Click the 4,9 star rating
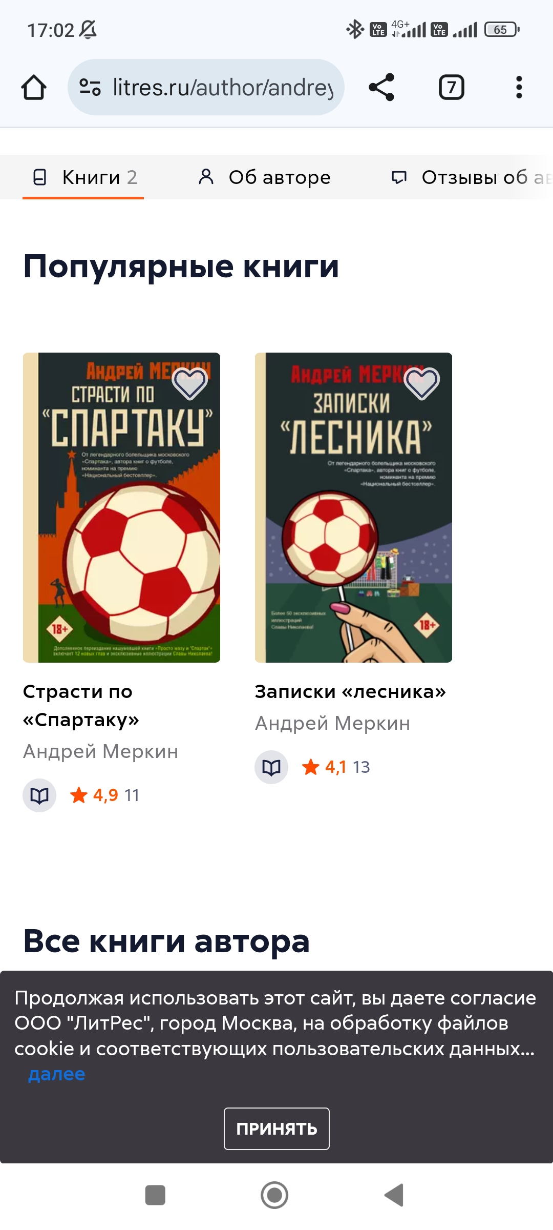Image resolution: width=553 pixels, height=1230 pixels. click(94, 795)
